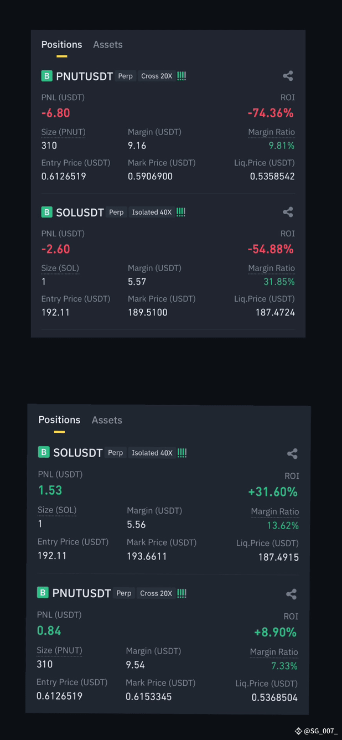Share the SOLUSDT position in top panel

click(288, 212)
